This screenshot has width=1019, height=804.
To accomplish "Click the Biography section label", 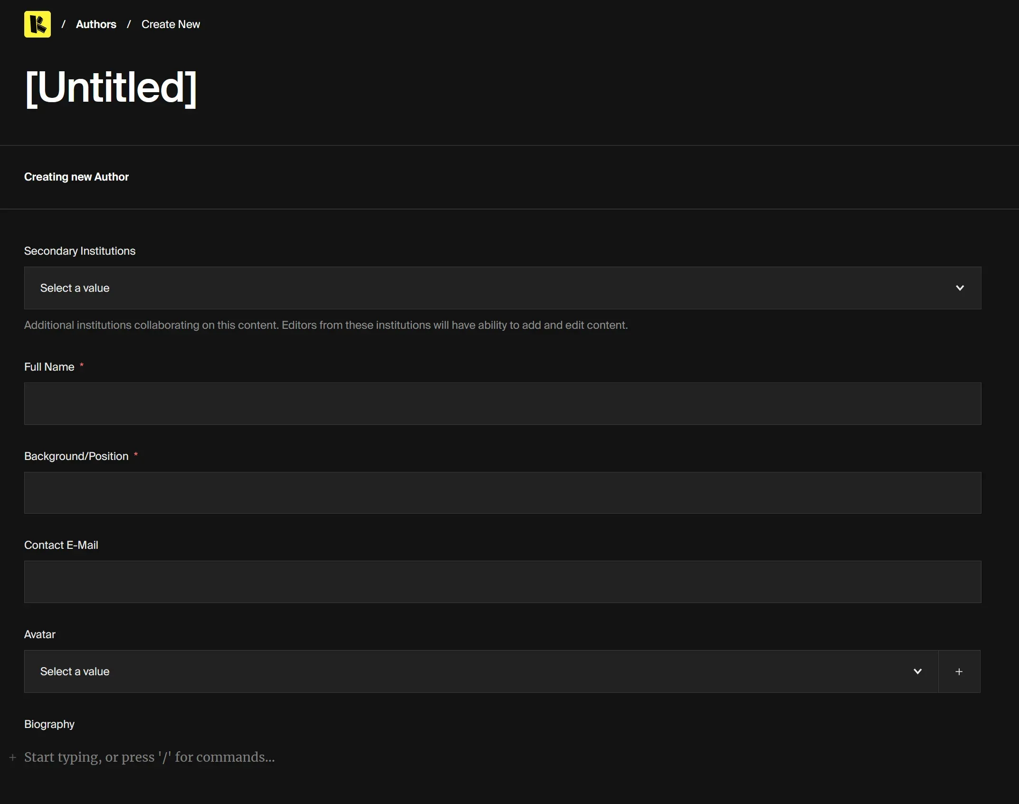I will pyautogui.click(x=49, y=724).
